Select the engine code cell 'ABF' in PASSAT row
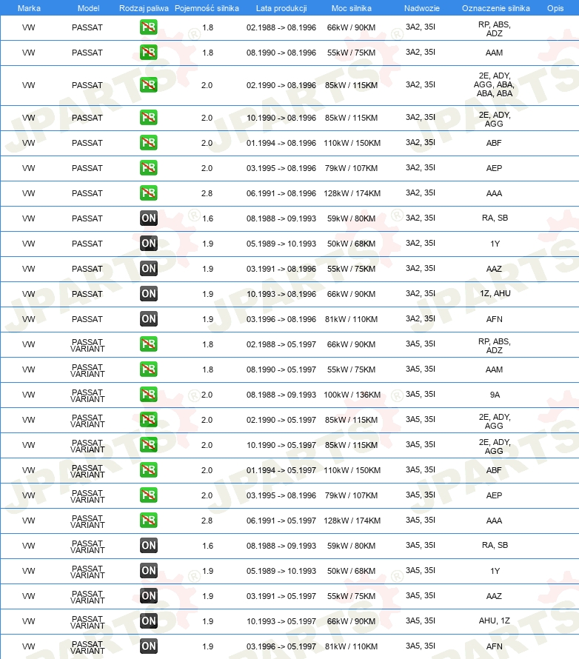579x659 pixels. pyautogui.click(x=494, y=143)
